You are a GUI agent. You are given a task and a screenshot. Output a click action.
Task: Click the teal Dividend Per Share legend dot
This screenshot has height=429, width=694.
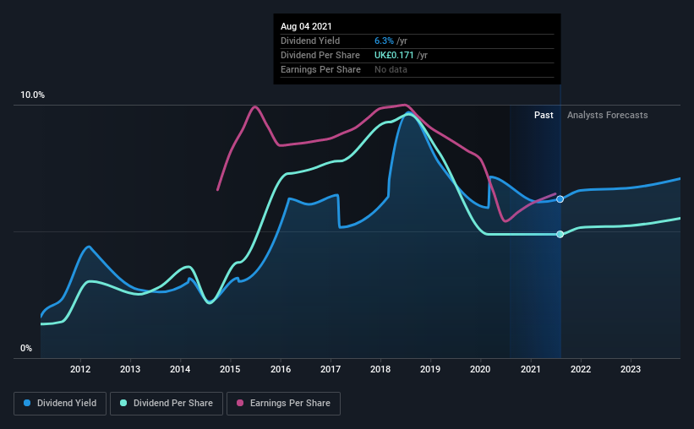(123, 403)
